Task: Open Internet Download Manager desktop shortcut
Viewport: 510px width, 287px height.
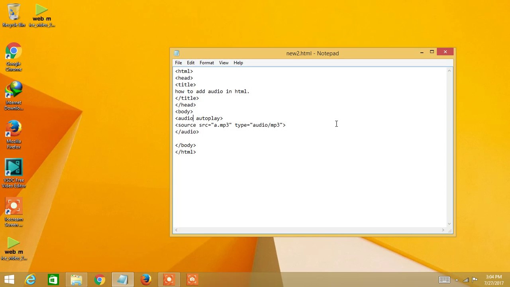Action: [x=14, y=96]
